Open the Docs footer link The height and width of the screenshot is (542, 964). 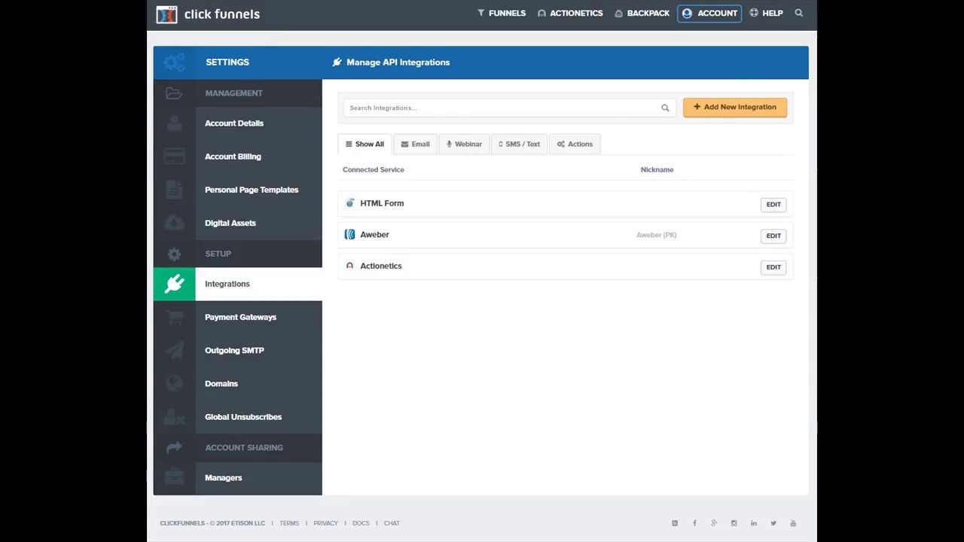coord(361,523)
